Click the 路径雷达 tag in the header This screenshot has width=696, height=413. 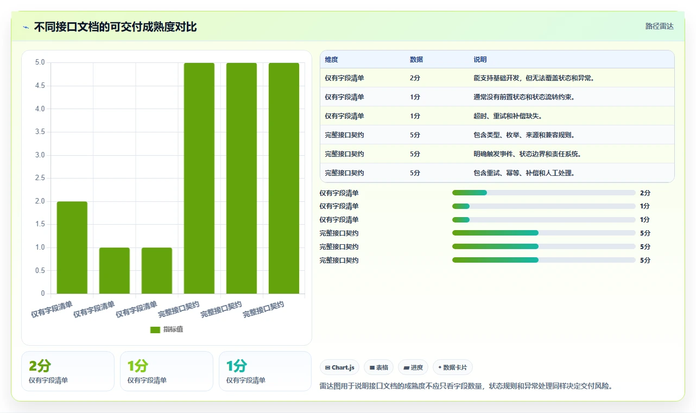659,26
